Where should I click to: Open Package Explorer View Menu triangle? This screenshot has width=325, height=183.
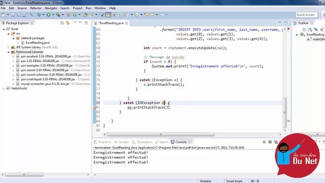point(75,22)
